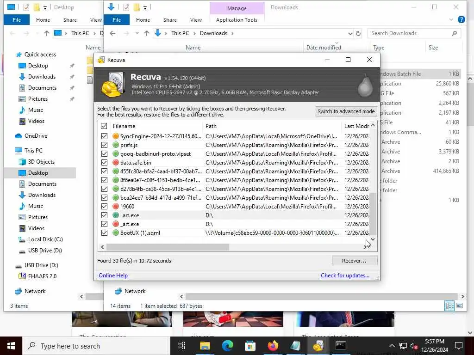The width and height of the screenshot is (474, 355).
Task: Click the help question mark icon in Downloads window
Action: 462,19
